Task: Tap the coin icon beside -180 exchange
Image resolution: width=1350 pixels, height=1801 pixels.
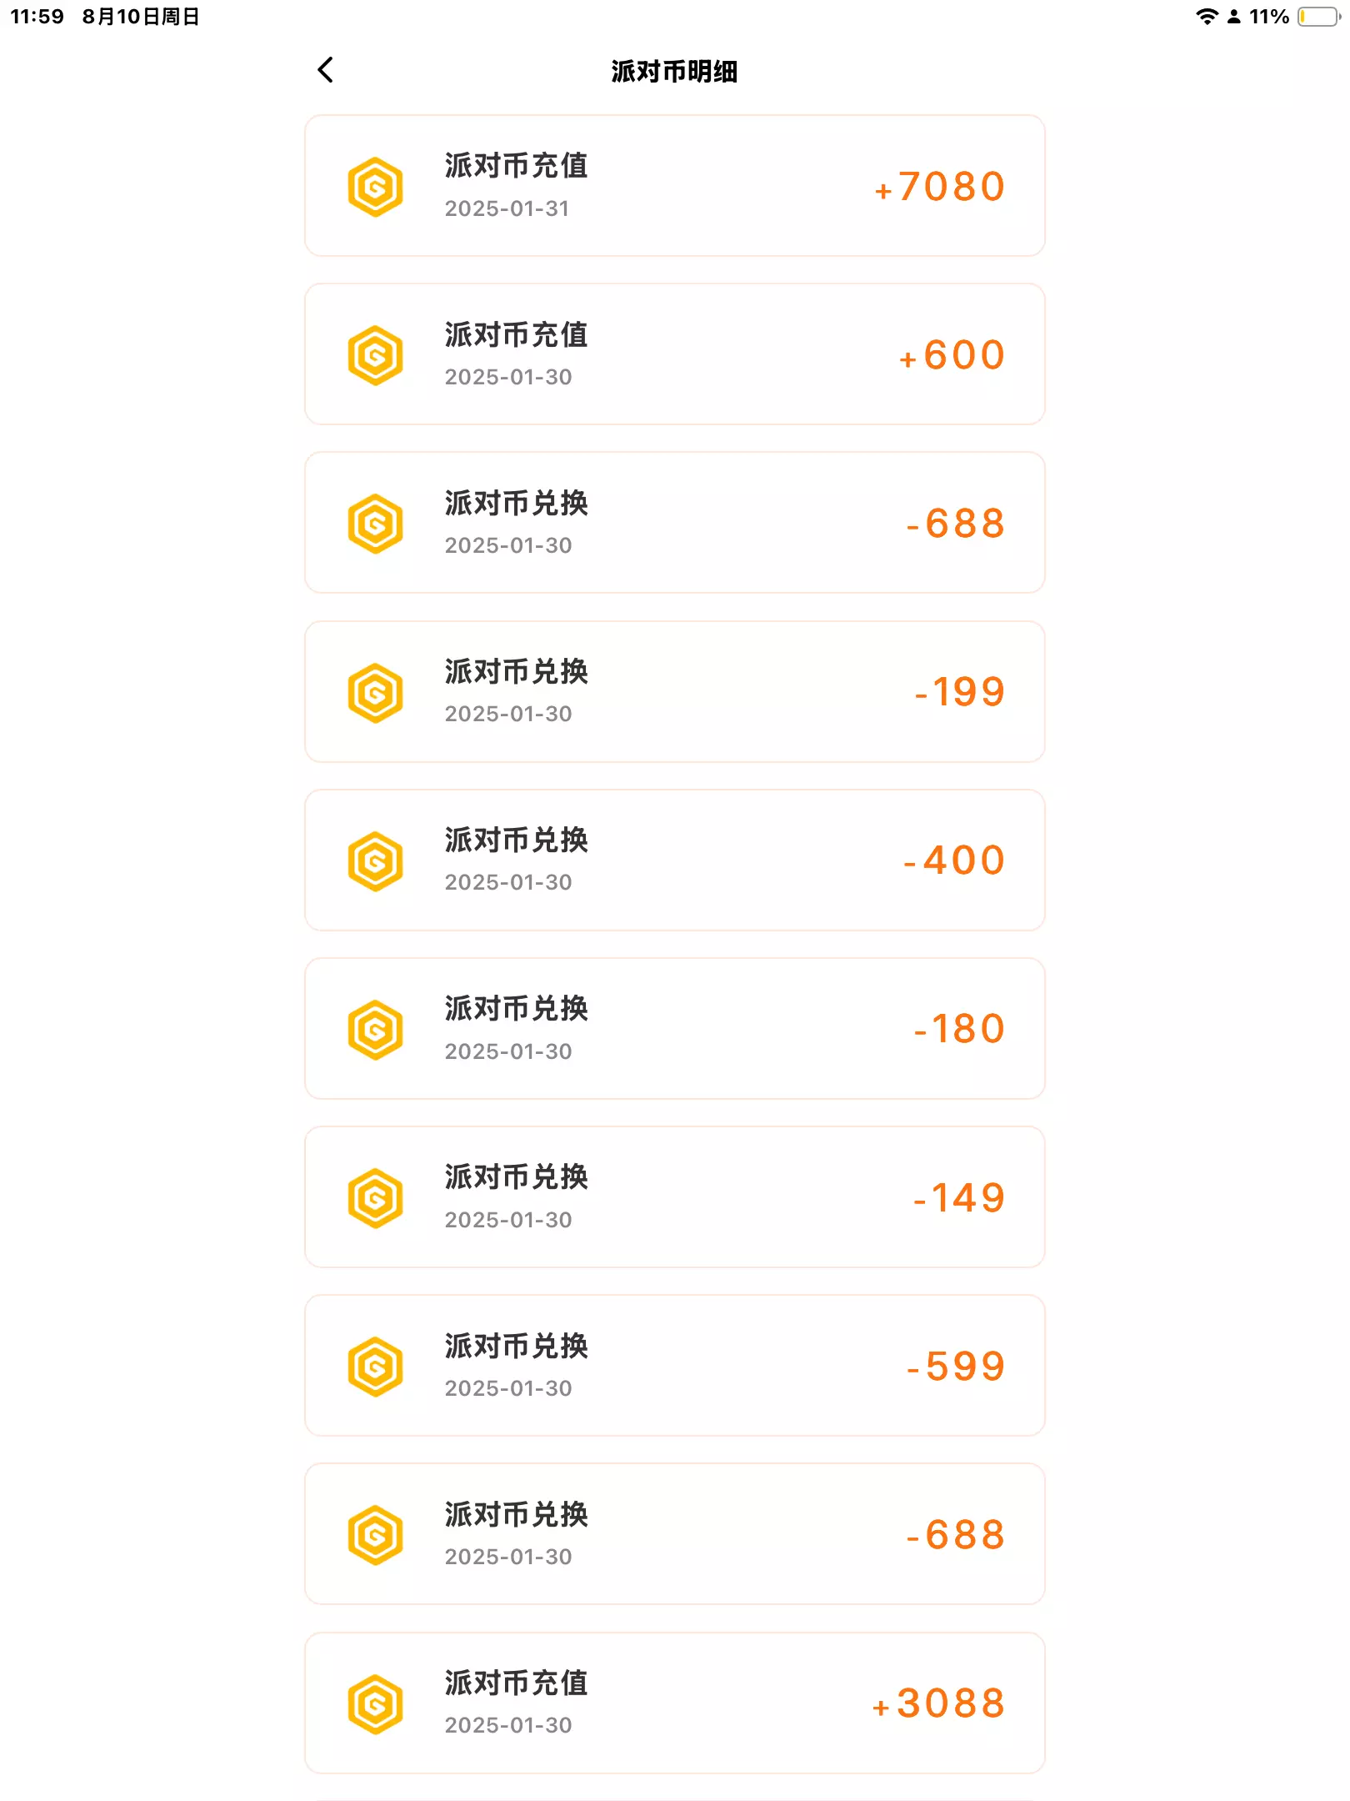Action: tap(375, 1030)
